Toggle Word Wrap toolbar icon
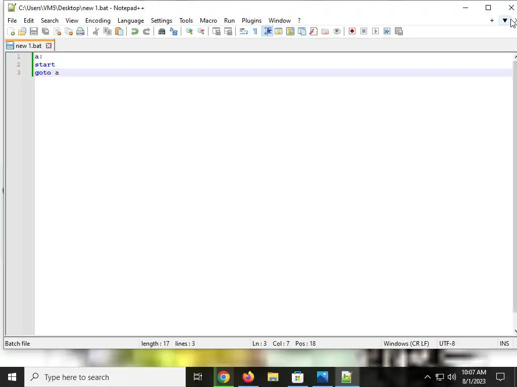 click(244, 31)
